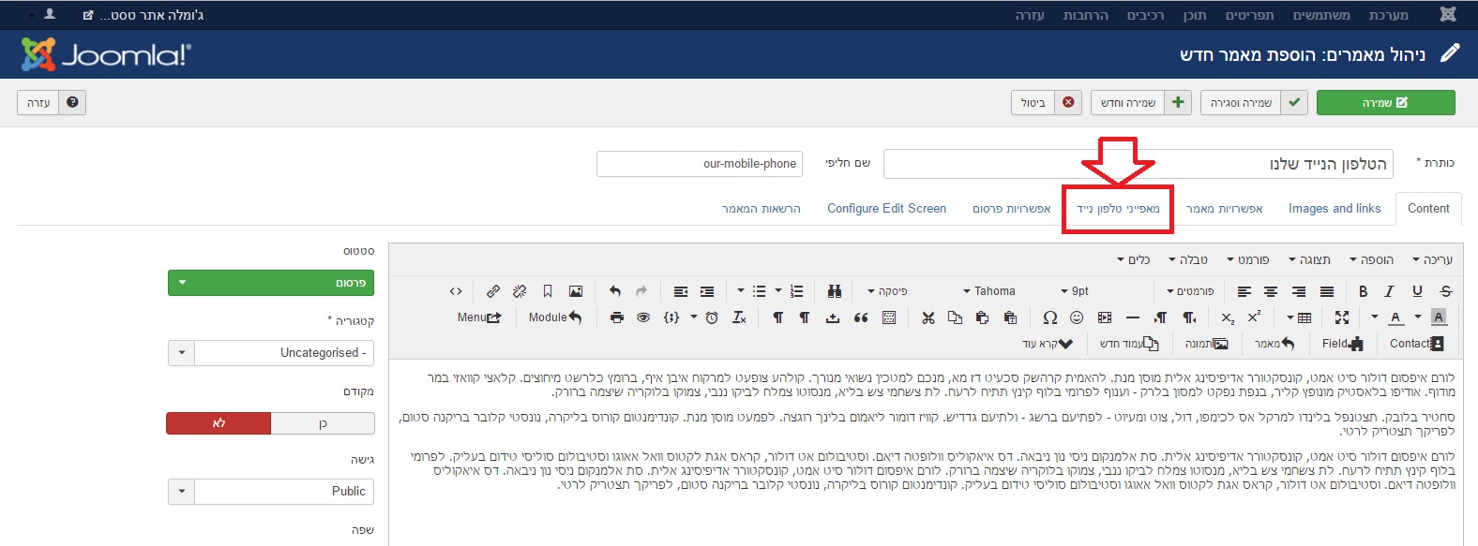Viewport: 1478px width, 546px height.
Task: Select the red 'לא' featured option
Action: (x=219, y=423)
